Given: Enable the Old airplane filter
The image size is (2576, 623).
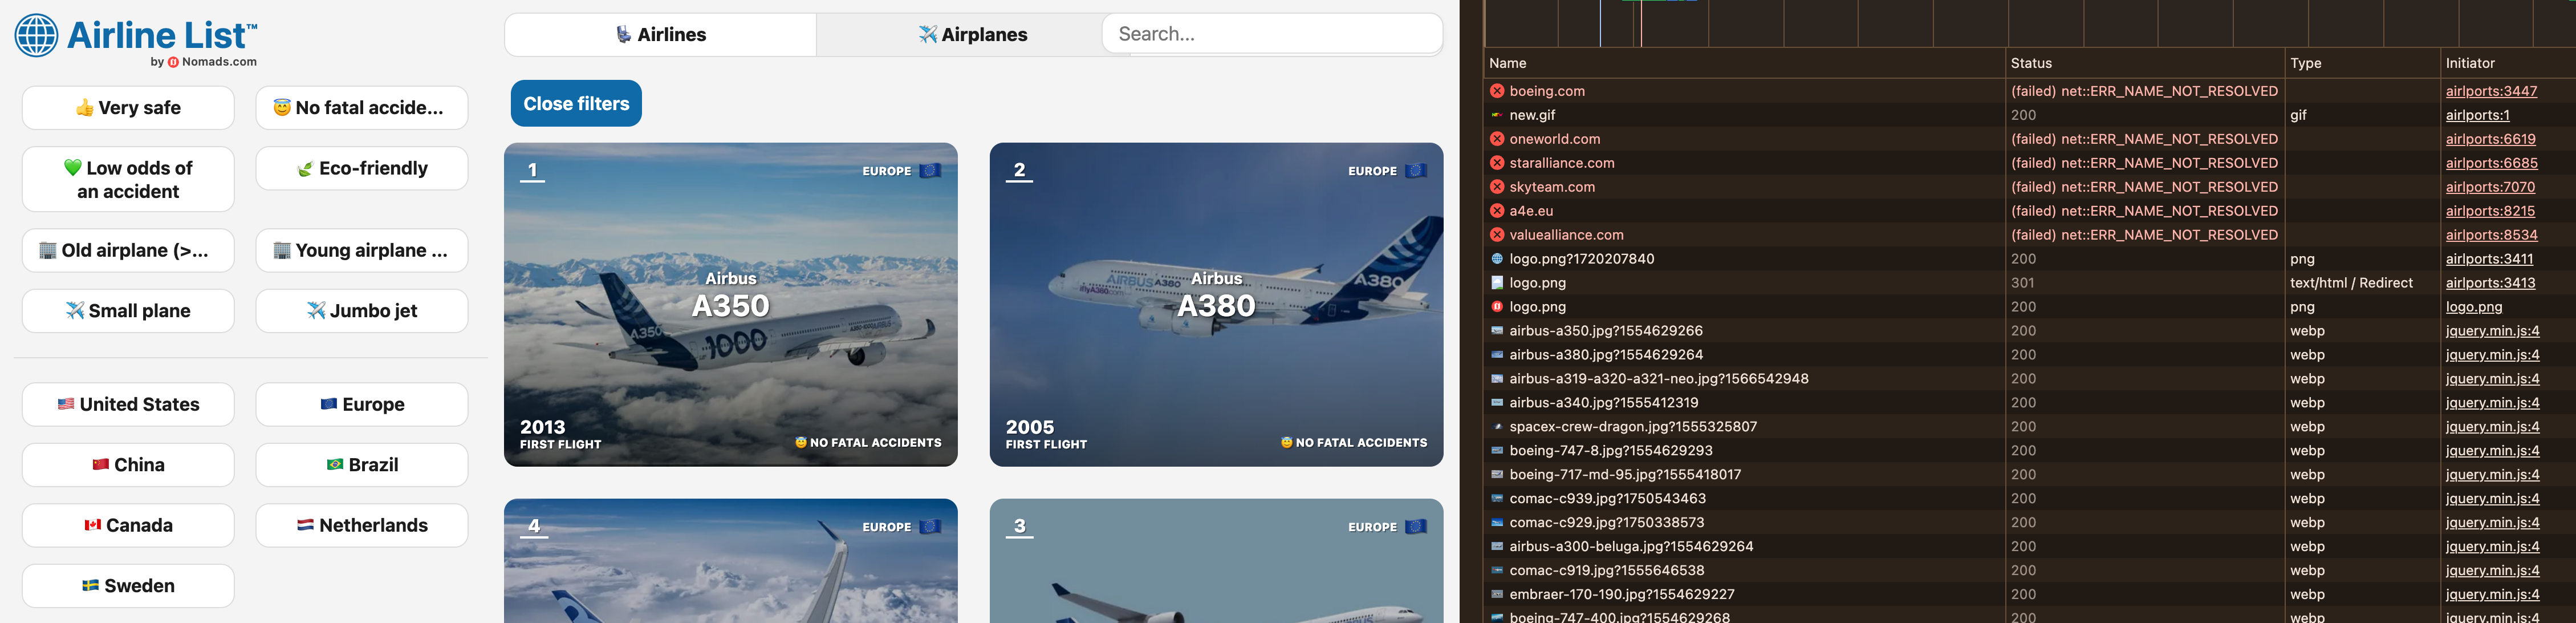Looking at the screenshot, I should [128, 250].
